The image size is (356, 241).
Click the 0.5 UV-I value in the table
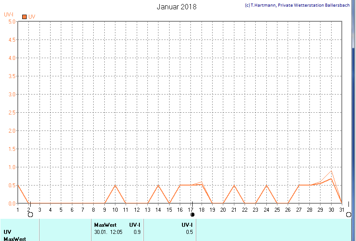189,232
